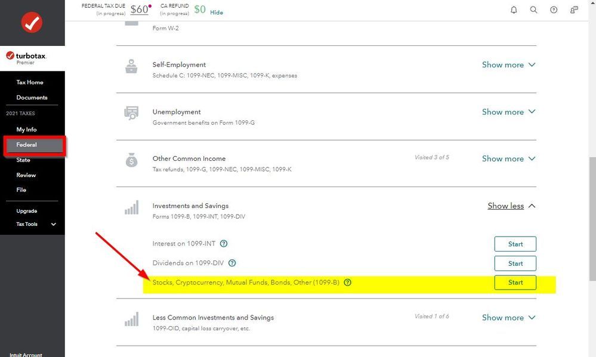Start Dividends on 1099-DIV

515,263
